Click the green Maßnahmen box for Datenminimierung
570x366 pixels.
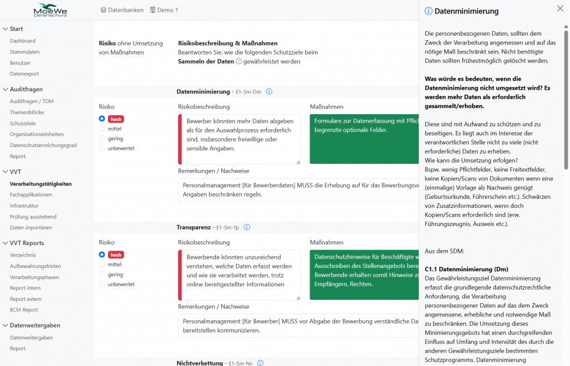(x=364, y=139)
